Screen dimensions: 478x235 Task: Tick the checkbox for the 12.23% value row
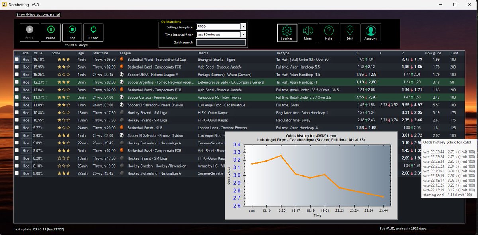click(x=17, y=82)
